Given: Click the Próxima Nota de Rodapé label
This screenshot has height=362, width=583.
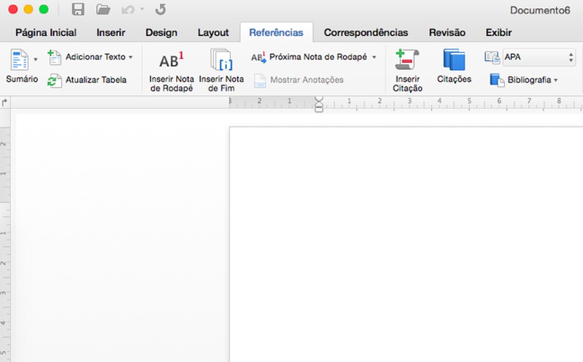Looking at the screenshot, I should (x=318, y=57).
